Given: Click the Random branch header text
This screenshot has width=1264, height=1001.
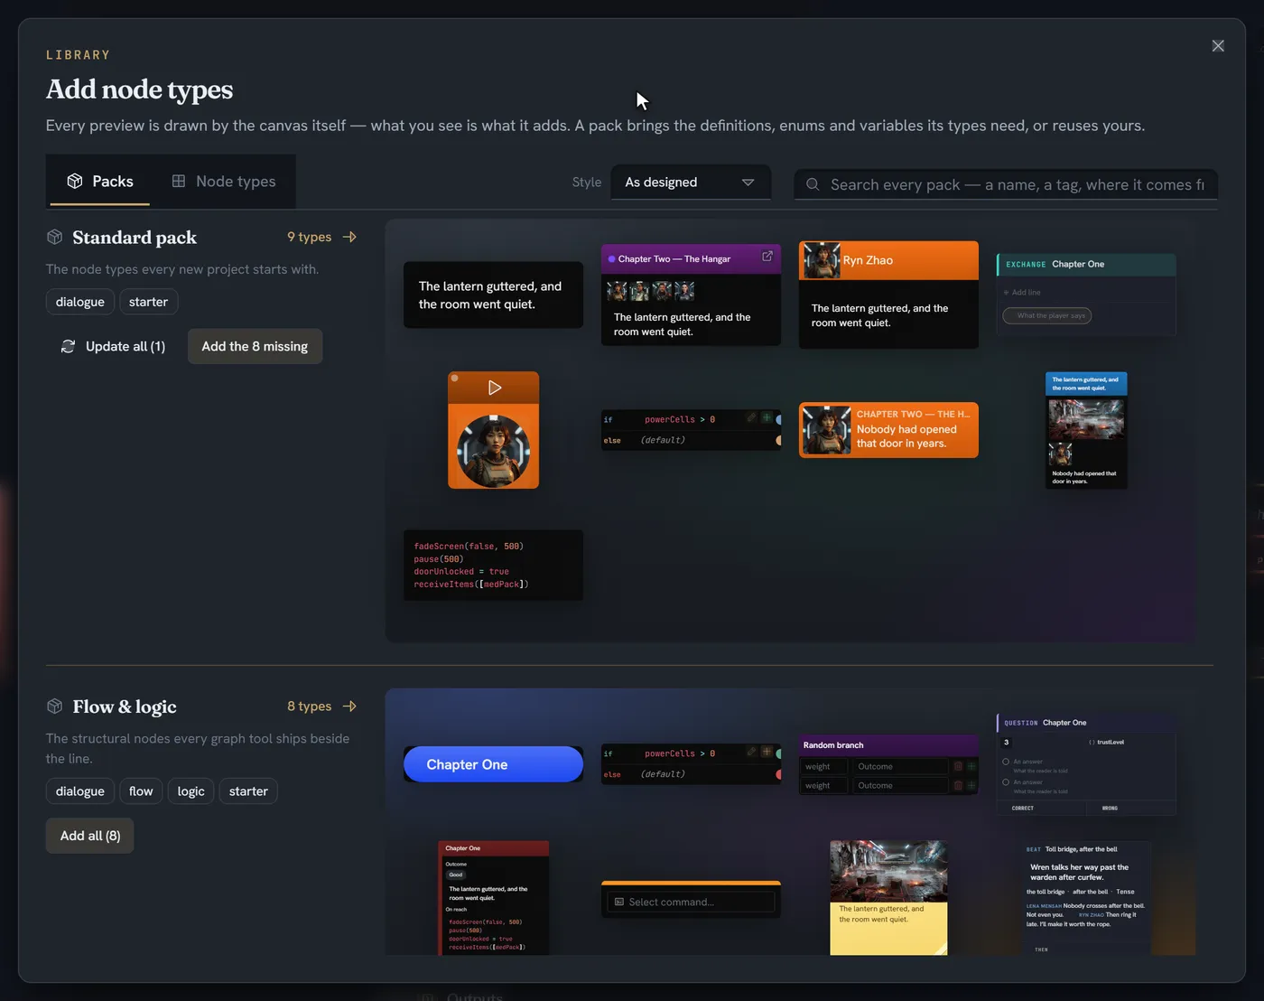Looking at the screenshot, I should [x=833, y=745].
